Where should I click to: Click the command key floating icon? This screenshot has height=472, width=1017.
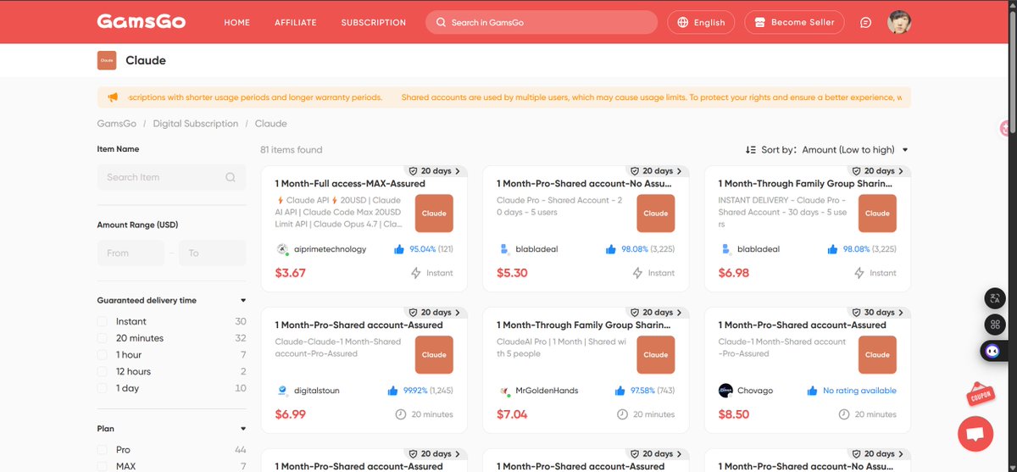995,325
